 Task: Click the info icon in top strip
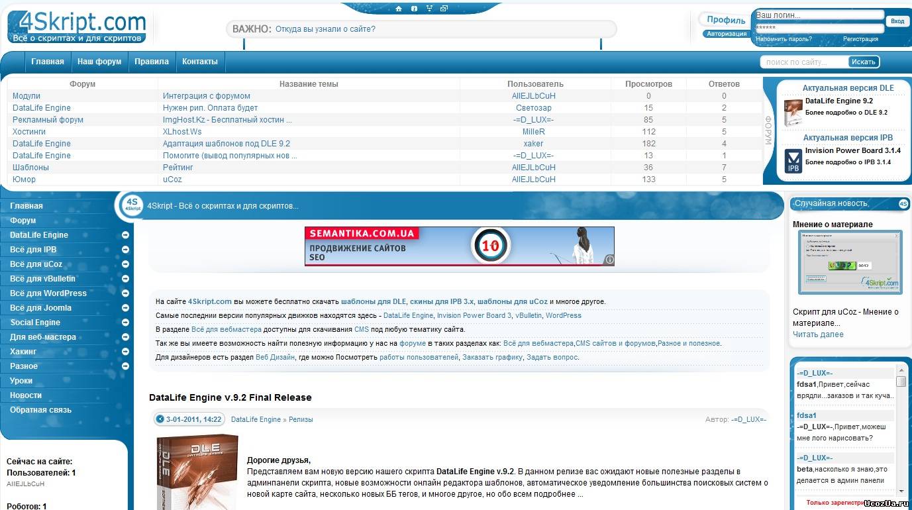414,9
